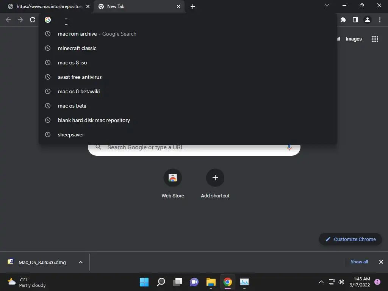The image size is (388, 291).
Task: Open the Web Store shortcut
Action: tap(173, 184)
